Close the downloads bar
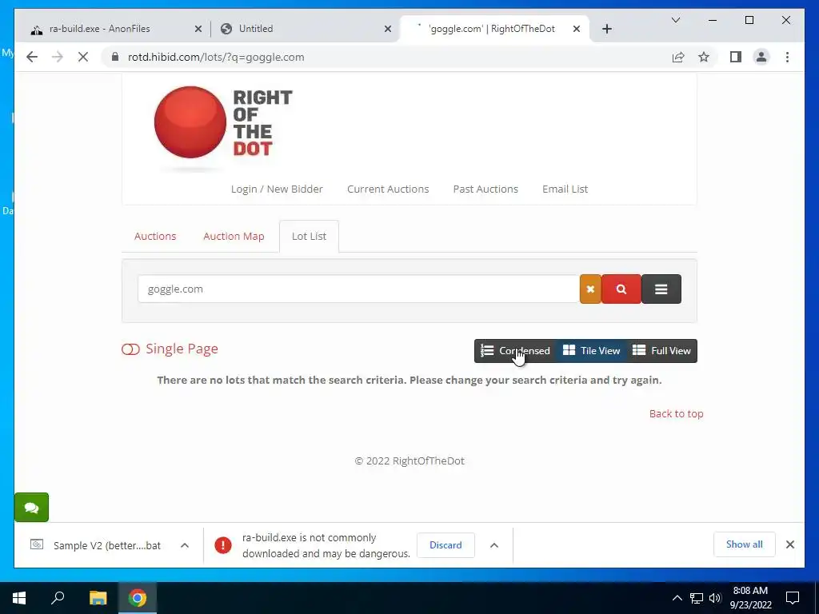 coord(789,544)
